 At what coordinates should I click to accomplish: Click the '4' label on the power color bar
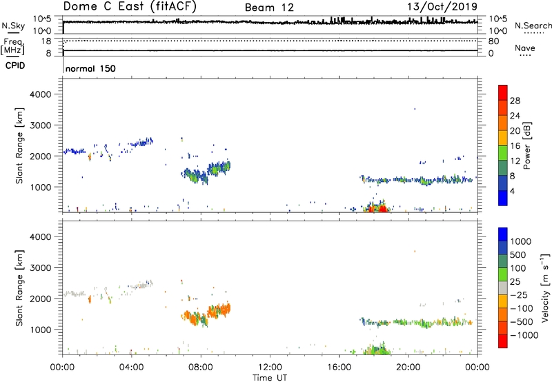click(512, 192)
